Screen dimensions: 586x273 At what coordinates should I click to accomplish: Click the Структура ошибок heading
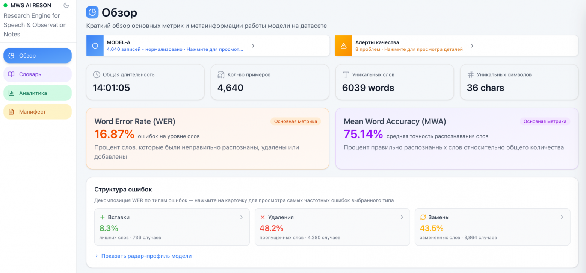click(123, 190)
